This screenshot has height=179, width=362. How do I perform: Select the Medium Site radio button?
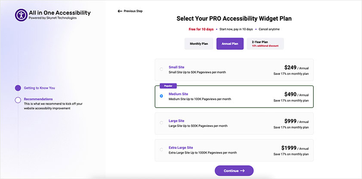coord(161,96)
